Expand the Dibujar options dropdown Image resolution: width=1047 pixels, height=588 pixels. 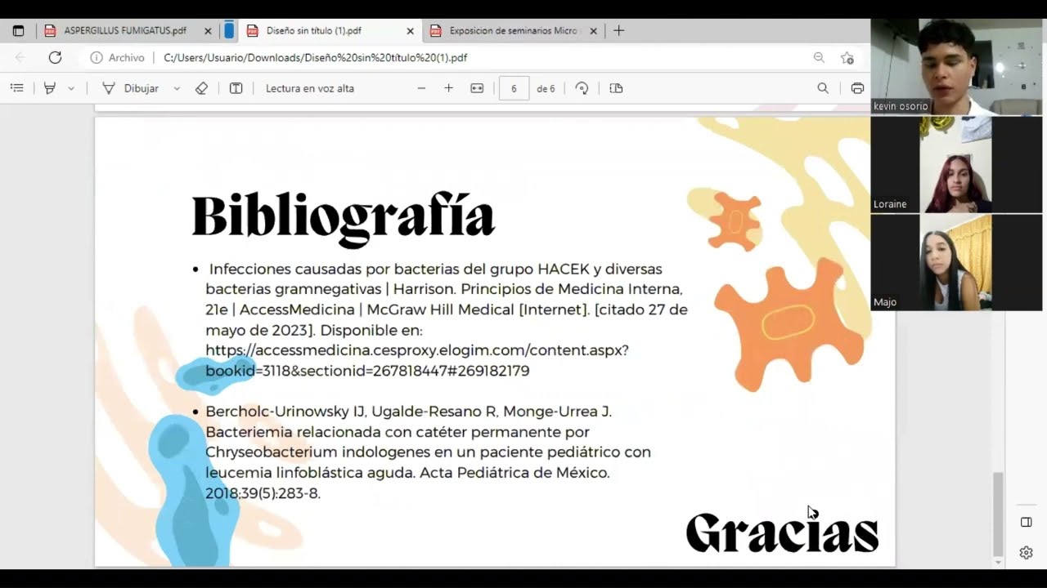tap(177, 88)
